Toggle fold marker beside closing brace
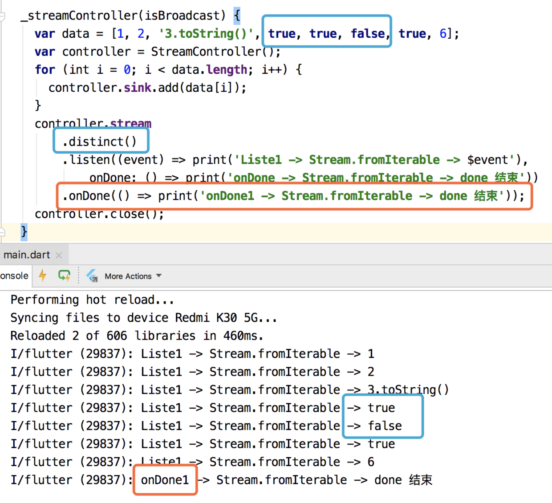552x503 pixels. (x=2, y=231)
